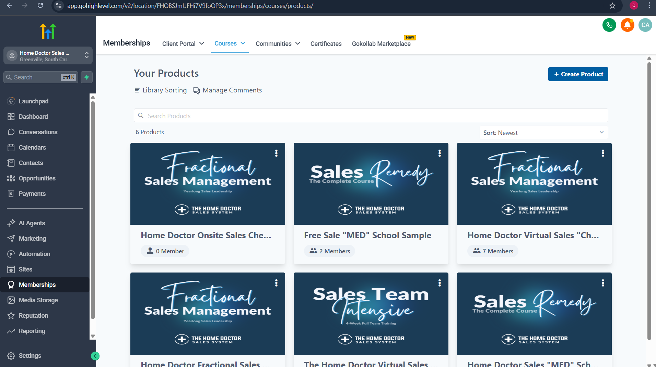Image resolution: width=656 pixels, height=367 pixels.
Task: Open the Sales Remedy Complete Course thumbnail in the top row
Action: [371, 184]
